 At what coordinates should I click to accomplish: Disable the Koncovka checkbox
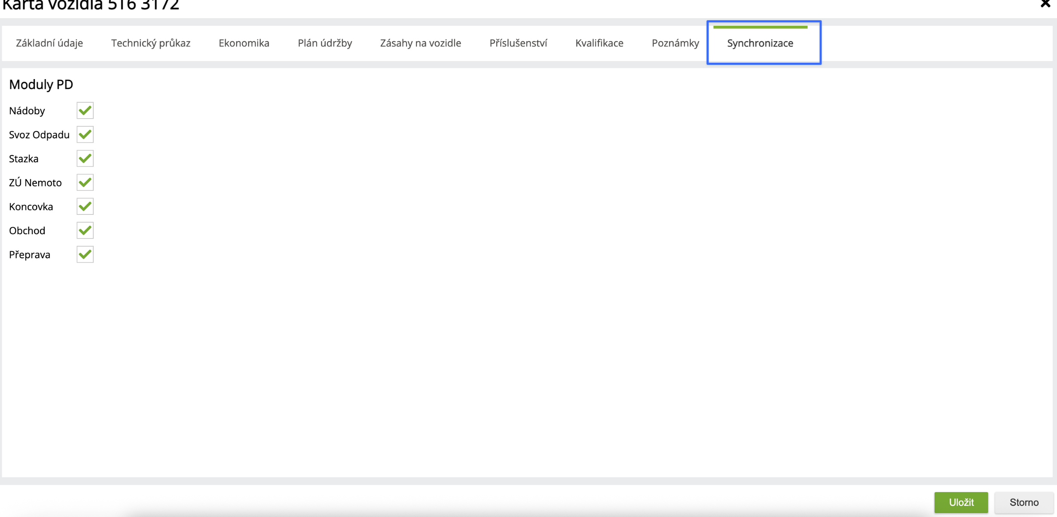(x=85, y=207)
